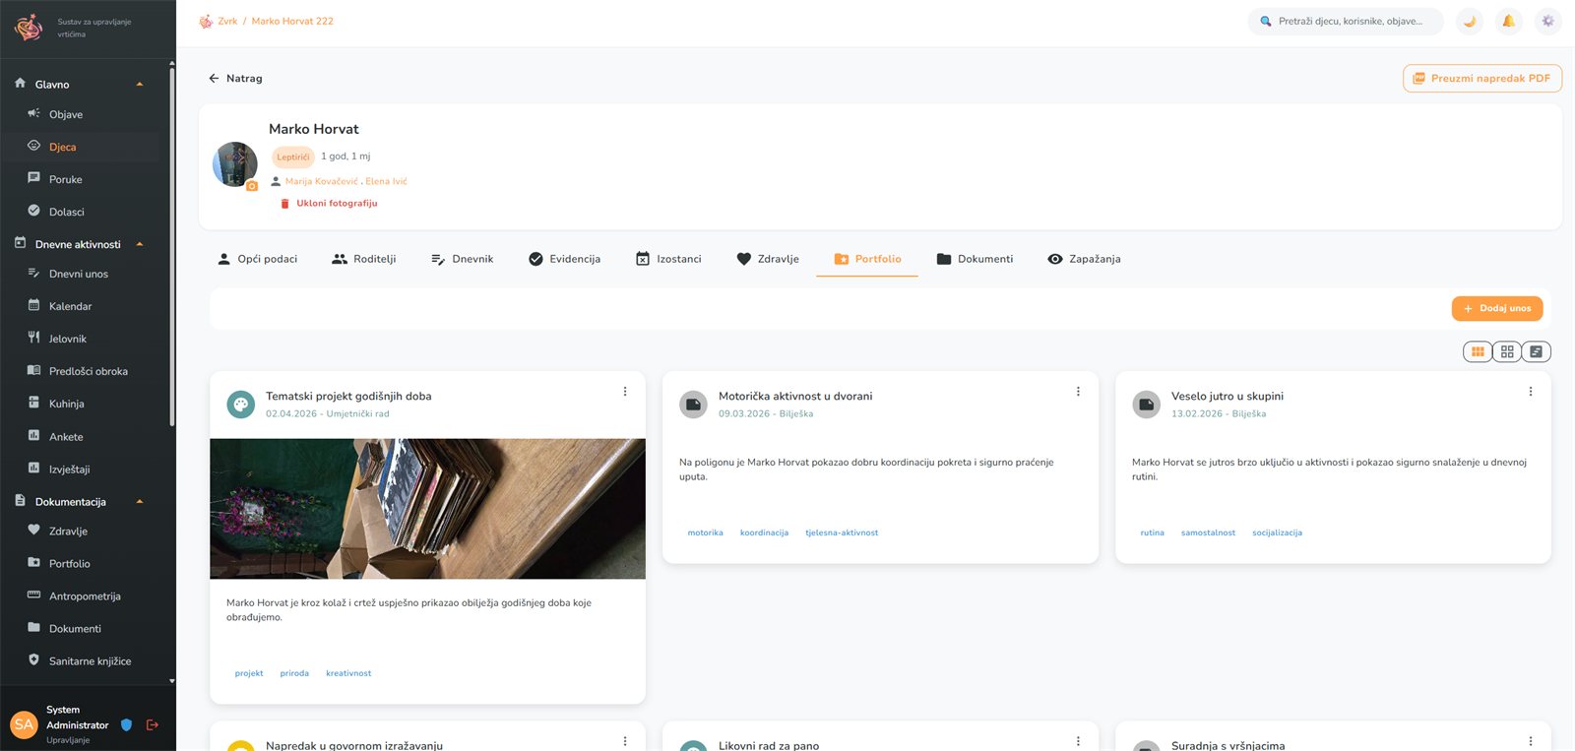Collapse the Dokumentacija sidebar section

coord(140,502)
